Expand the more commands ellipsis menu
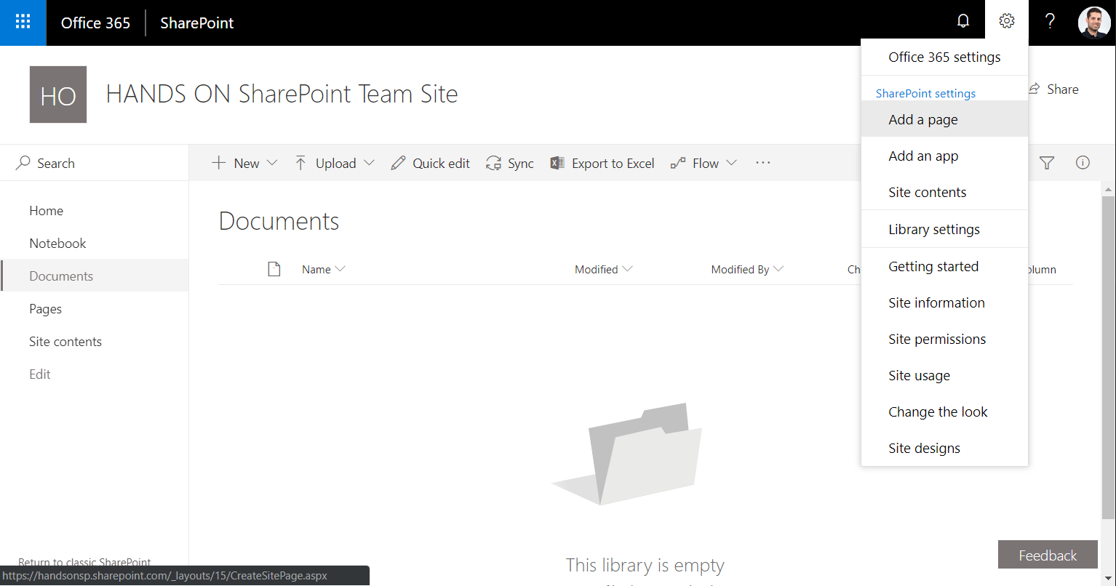 point(762,163)
